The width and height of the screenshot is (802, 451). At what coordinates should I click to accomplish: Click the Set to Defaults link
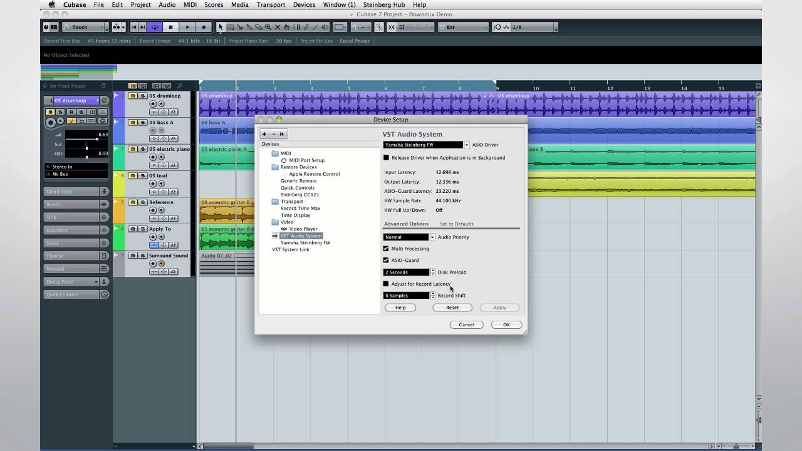coord(457,224)
